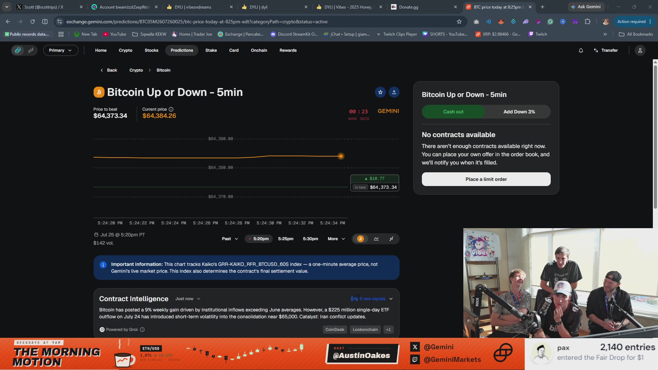Click the Current price info icon
This screenshot has width=658, height=370.
click(x=171, y=109)
